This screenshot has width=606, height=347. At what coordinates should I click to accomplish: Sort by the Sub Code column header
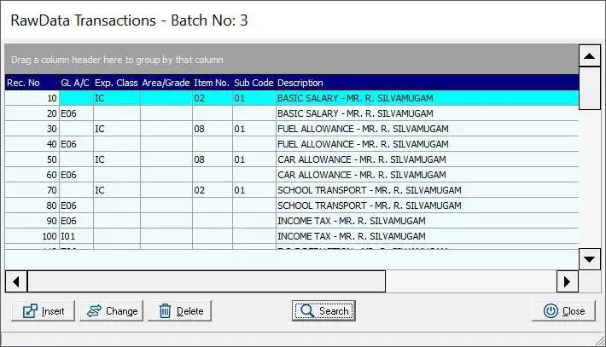coord(253,83)
